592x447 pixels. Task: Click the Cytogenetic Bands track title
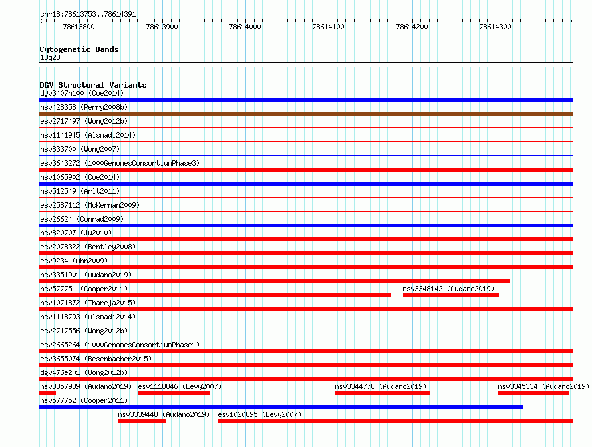pos(79,49)
